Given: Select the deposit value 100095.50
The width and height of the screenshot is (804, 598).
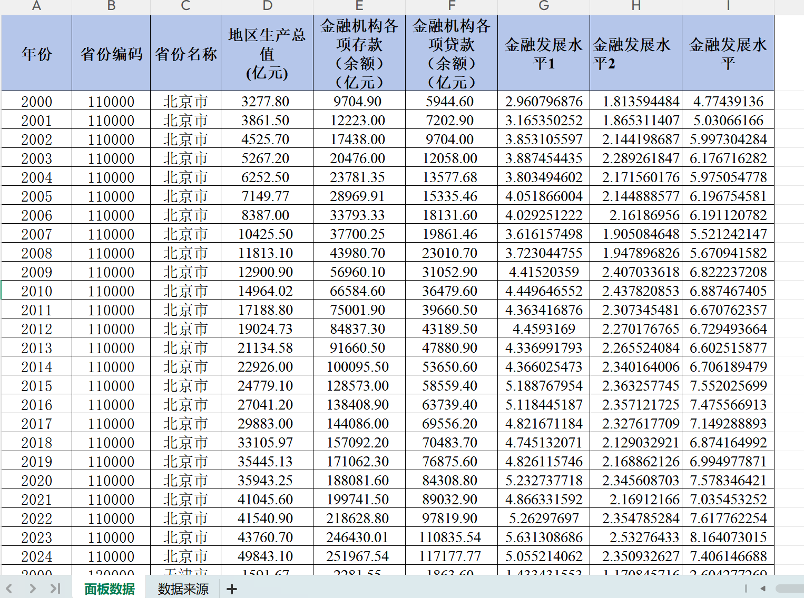Looking at the screenshot, I should click(x=359, y=366).
